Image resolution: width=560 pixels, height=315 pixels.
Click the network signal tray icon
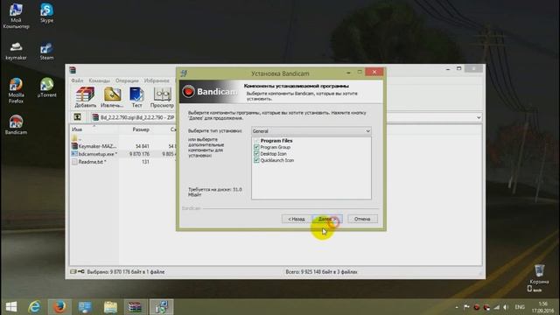496,307
